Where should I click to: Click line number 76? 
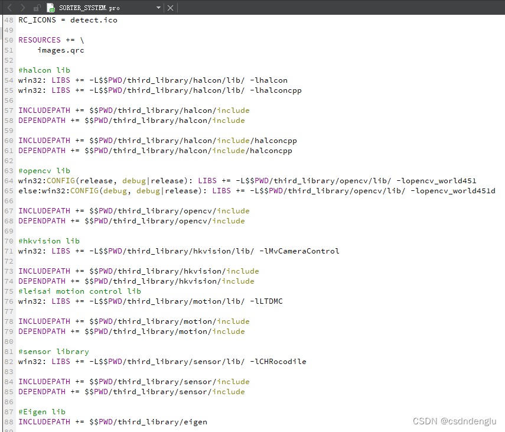(x=9, y=301)
